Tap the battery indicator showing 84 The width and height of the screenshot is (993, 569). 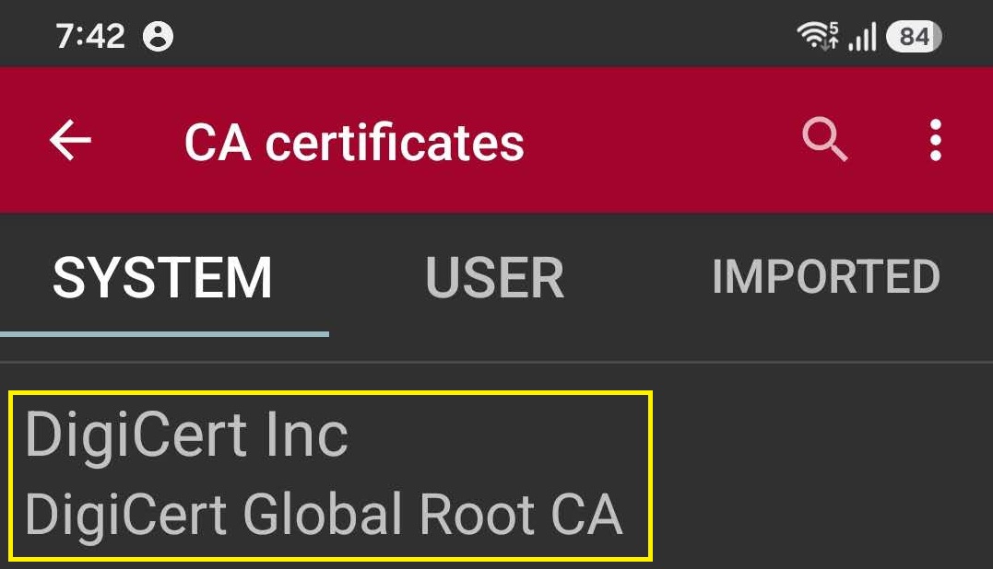coord(914,36)
